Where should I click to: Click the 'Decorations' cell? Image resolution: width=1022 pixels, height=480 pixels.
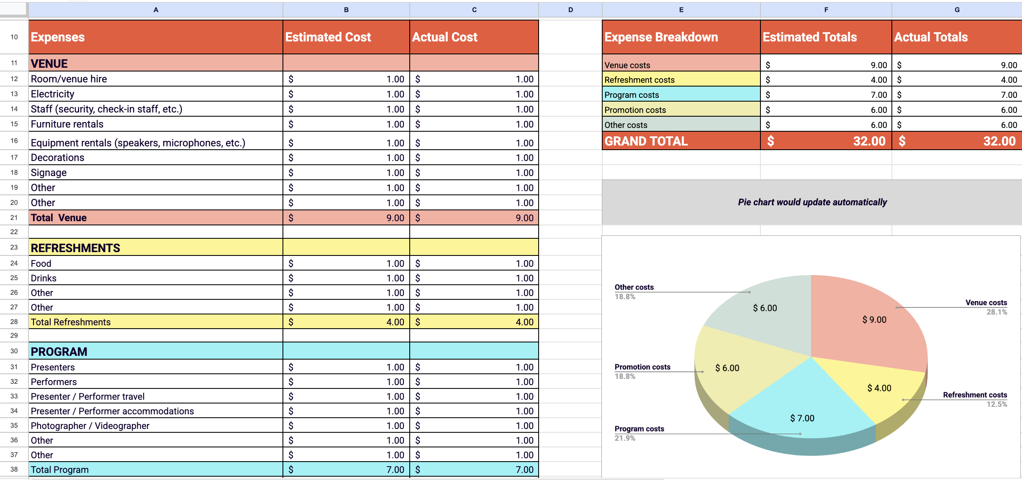point(156,158)
